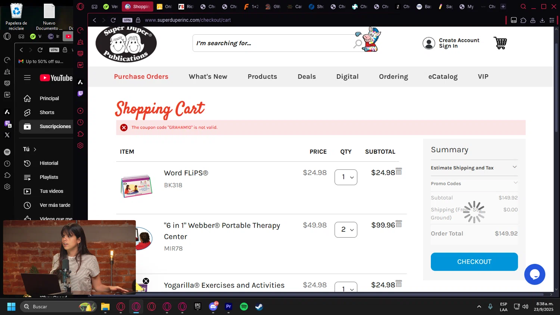Remove Yogarilla item with trash icon
Screen dimensions: 560x315
399,284
